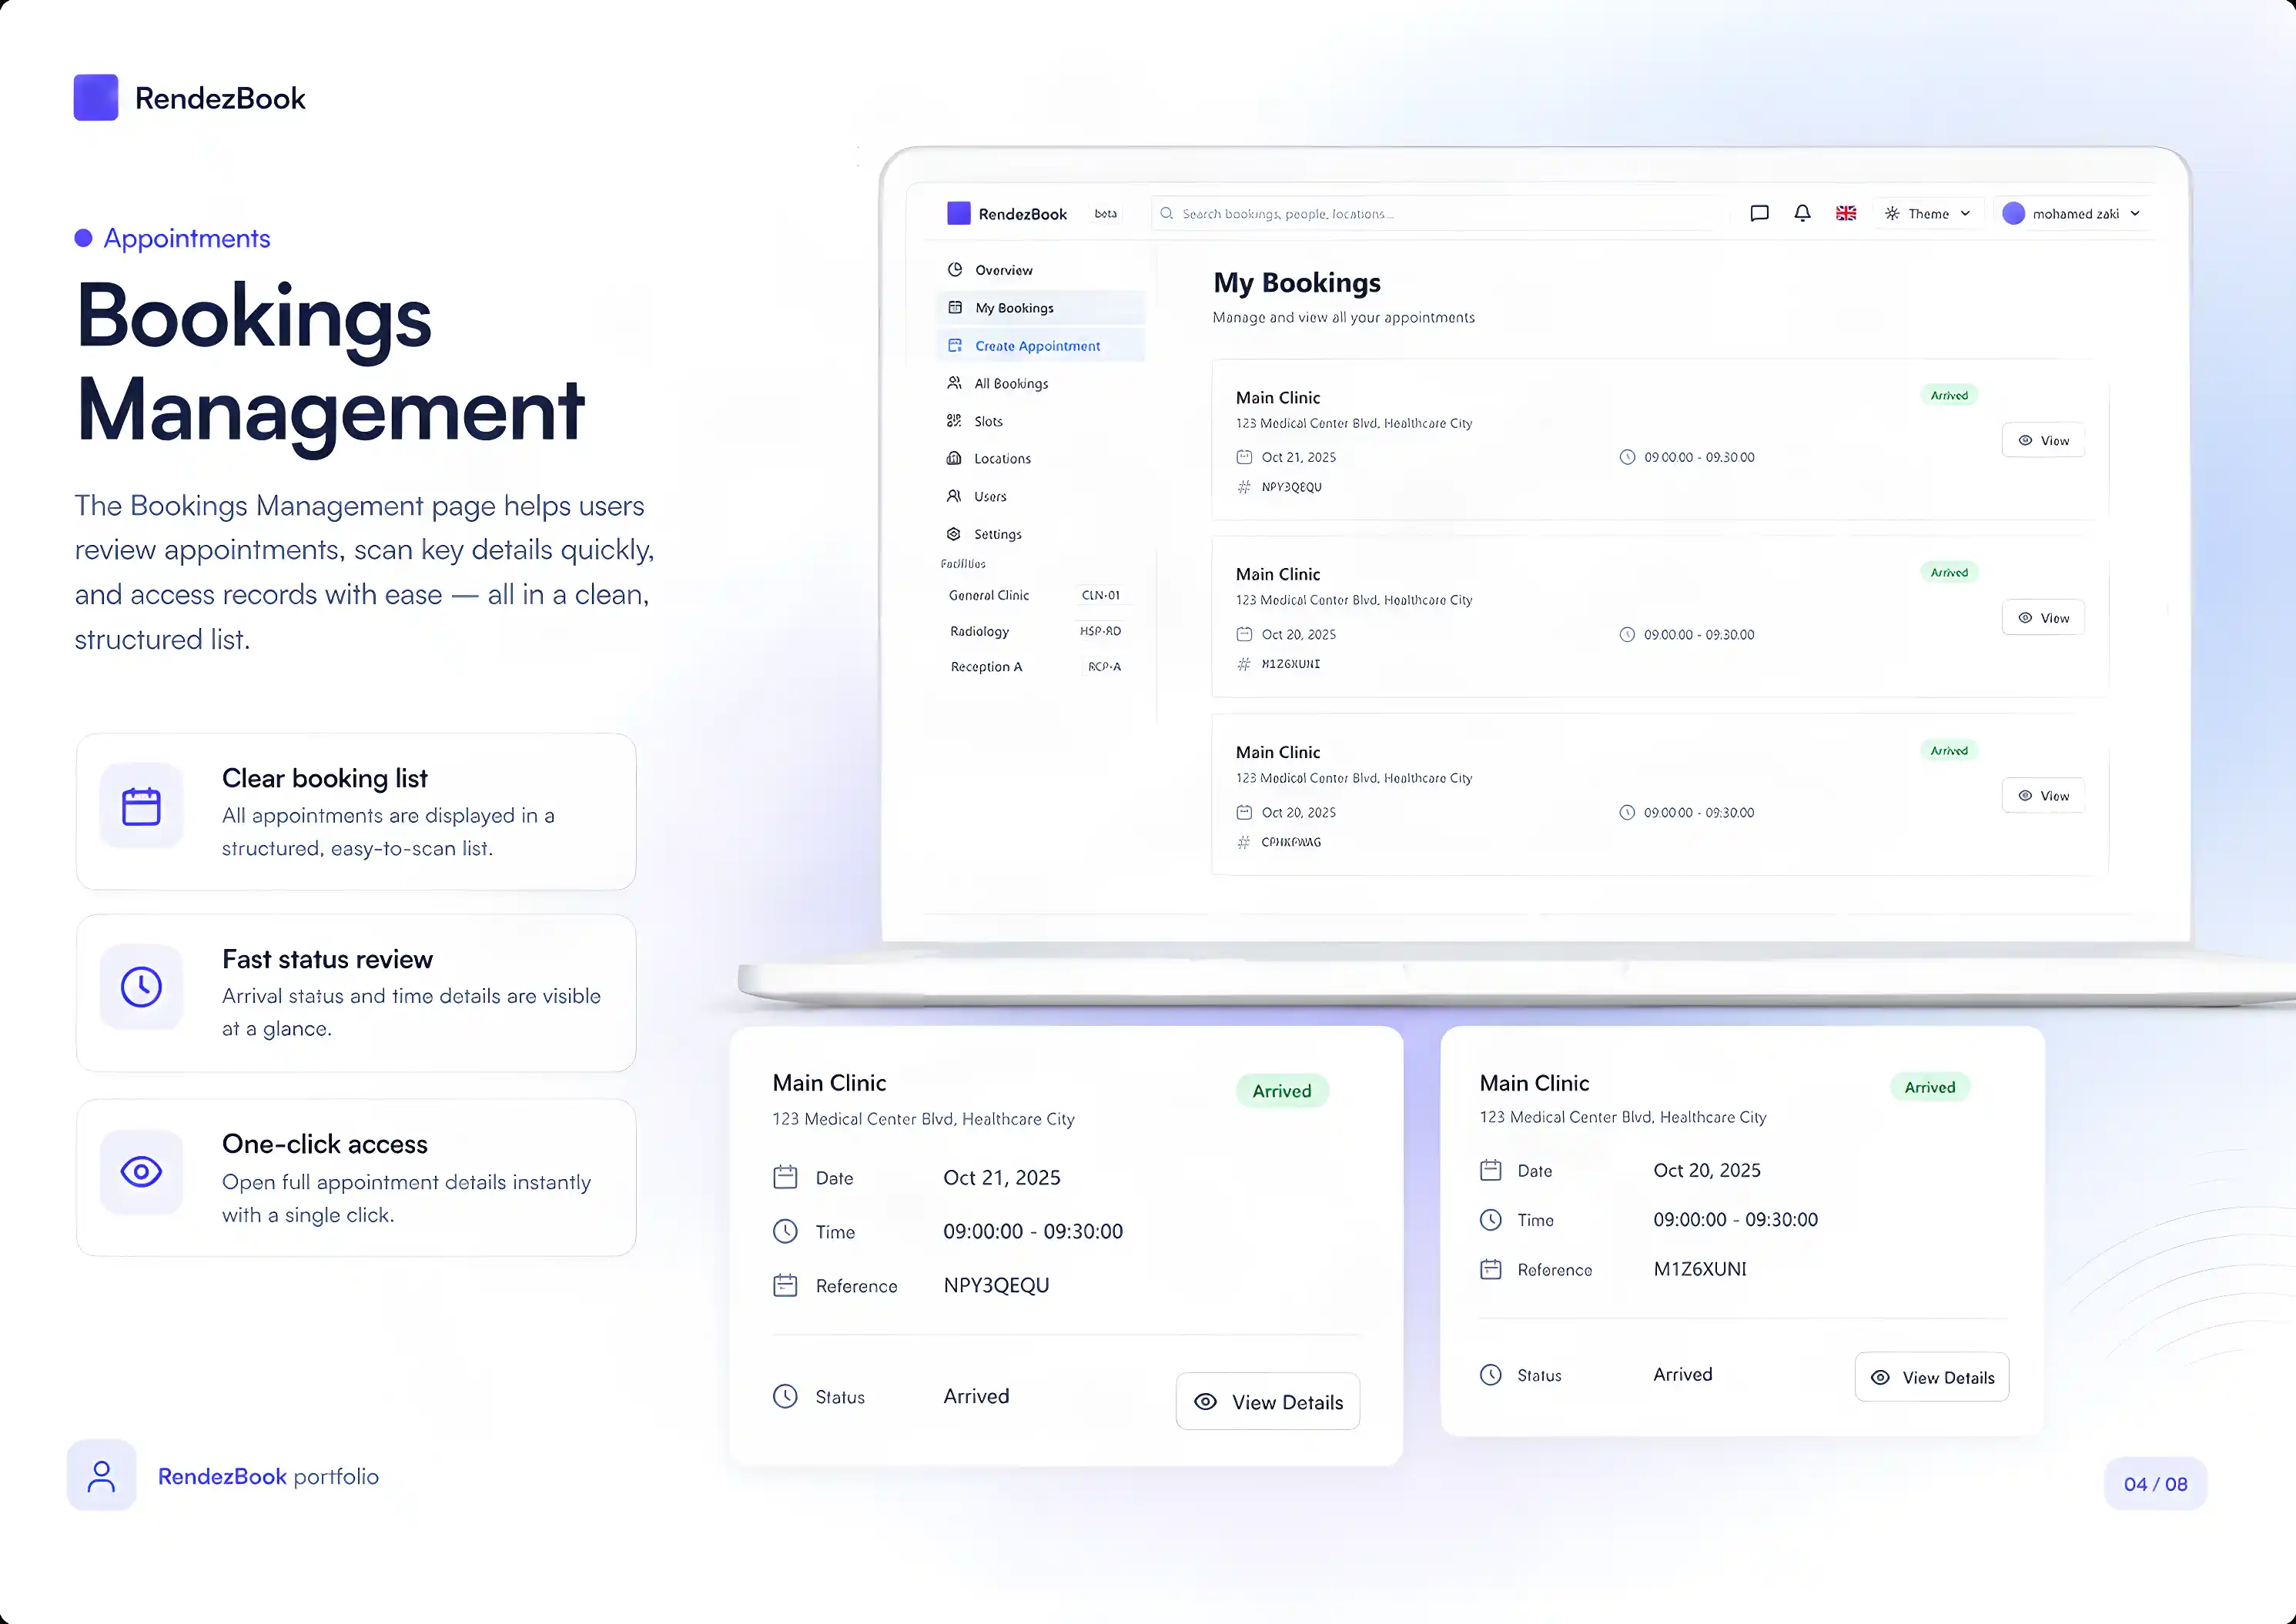Click the Appointments label above the main title

187,238
